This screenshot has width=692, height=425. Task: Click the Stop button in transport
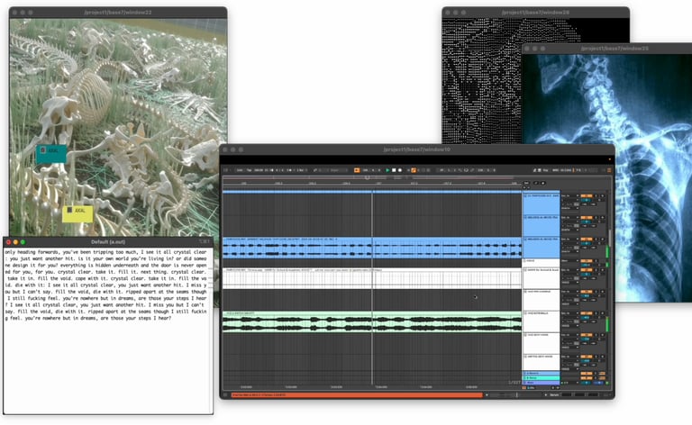394,169
